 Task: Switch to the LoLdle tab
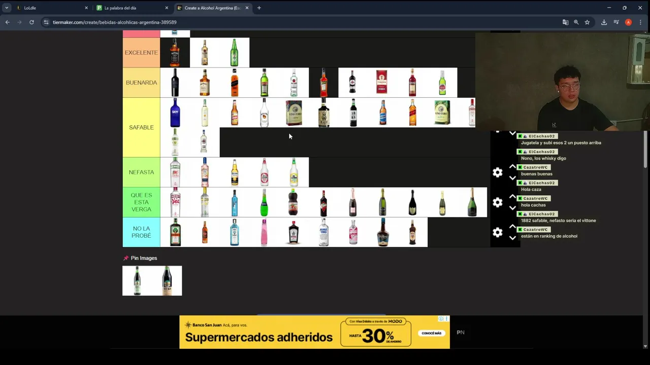[x=51, y=8]
